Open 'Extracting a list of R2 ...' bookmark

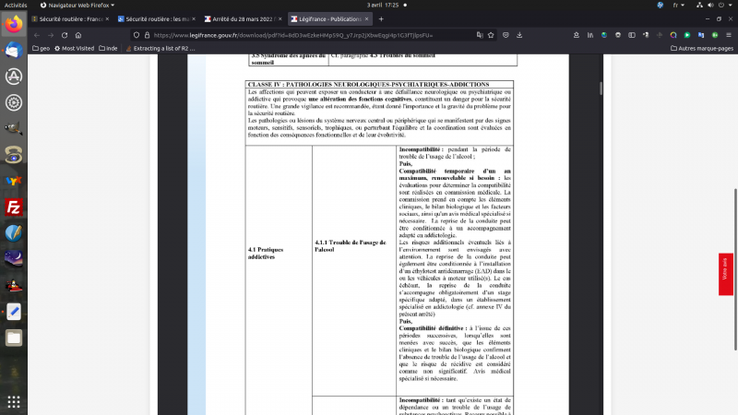click(x=160, y=49)
